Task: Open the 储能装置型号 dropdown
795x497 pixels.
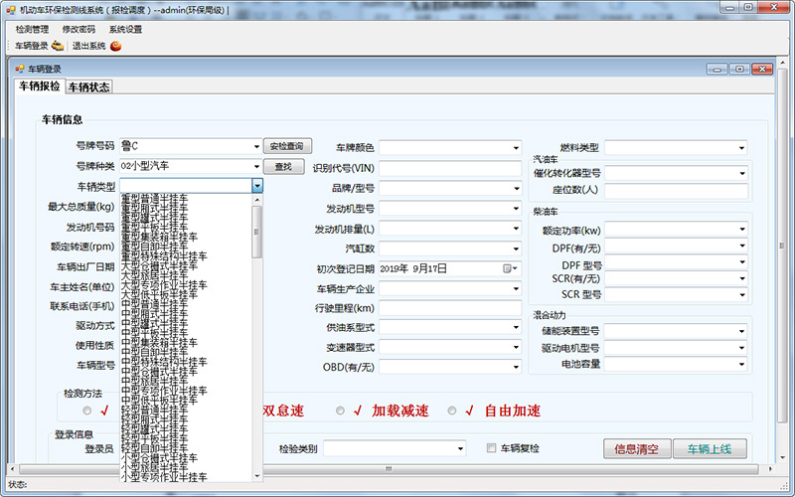Action: (x=741, y=331)
